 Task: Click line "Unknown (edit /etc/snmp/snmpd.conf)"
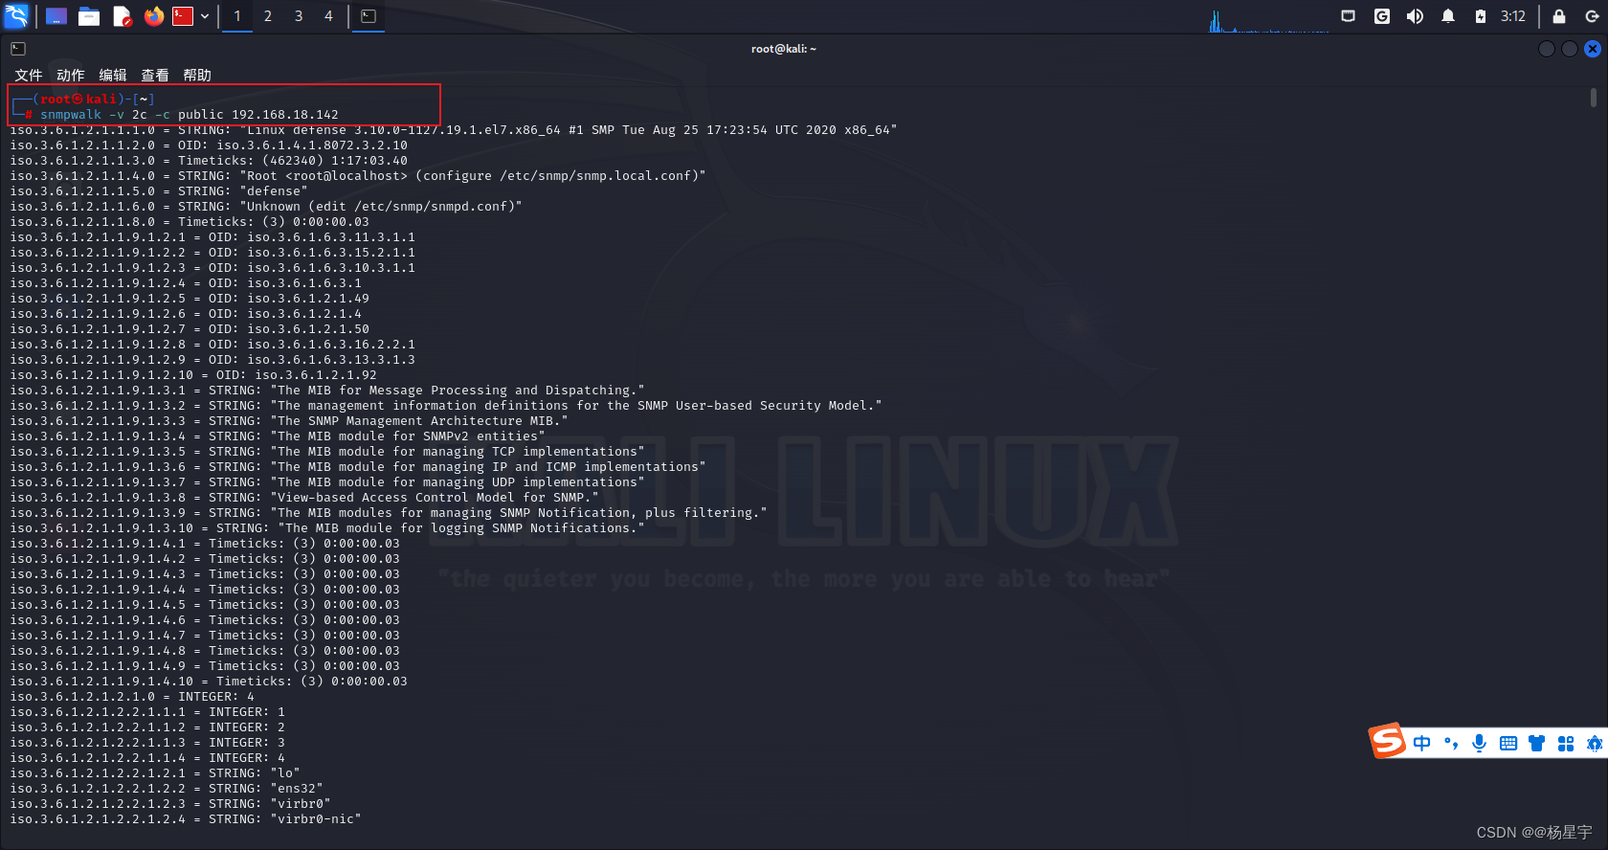coord(266,207)
